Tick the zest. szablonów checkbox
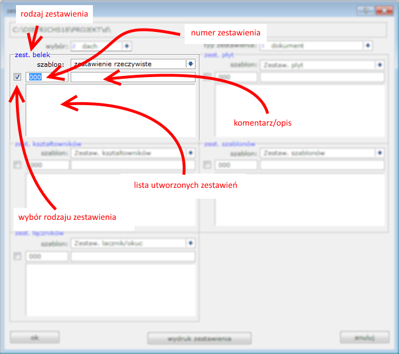This screenshot has width=399, height=354. tap(207, 165)
